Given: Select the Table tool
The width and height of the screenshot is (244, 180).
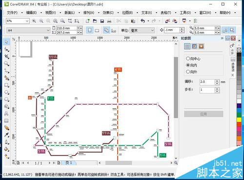Looking at the screenshot, I should [6, 120].
